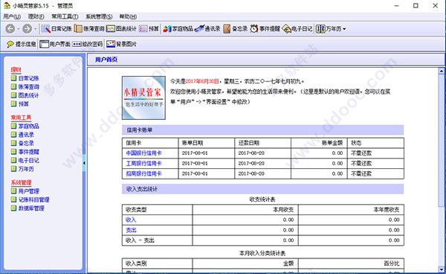Open the 常用工具(T) menu
Image resolution: width=446 pixels, height=274 pixels.
tap(65, 16)
